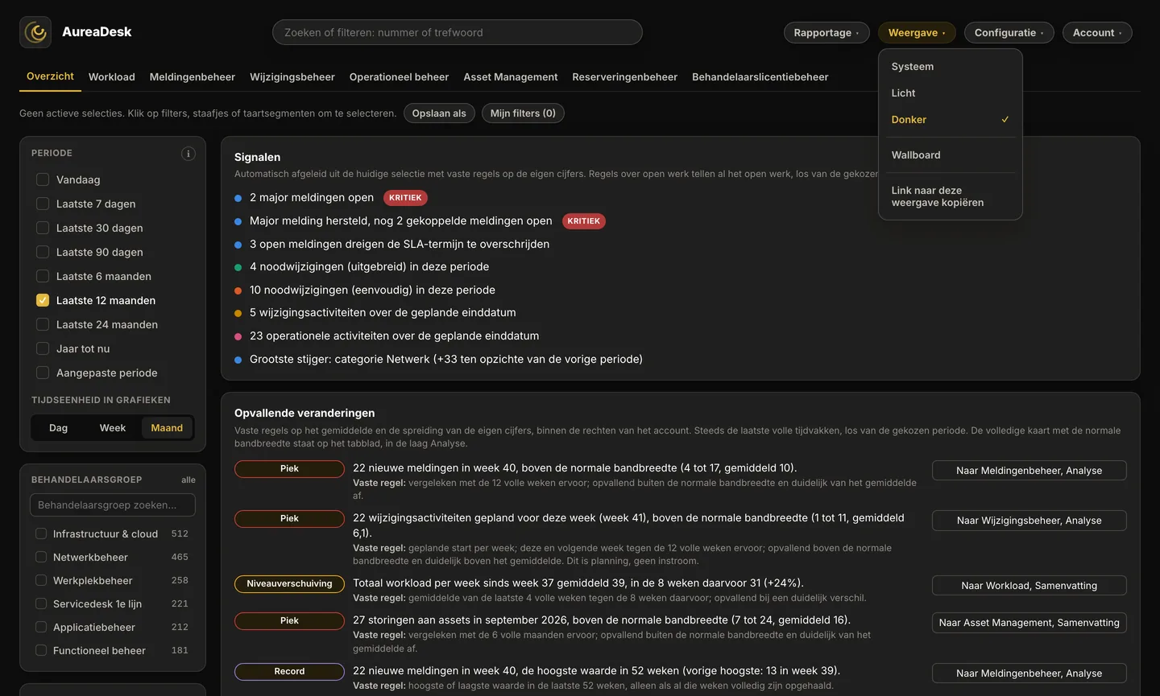Collapse the Weergave dropdown menu
Screen dimensions: 1160x696
[x=917, y=32]
